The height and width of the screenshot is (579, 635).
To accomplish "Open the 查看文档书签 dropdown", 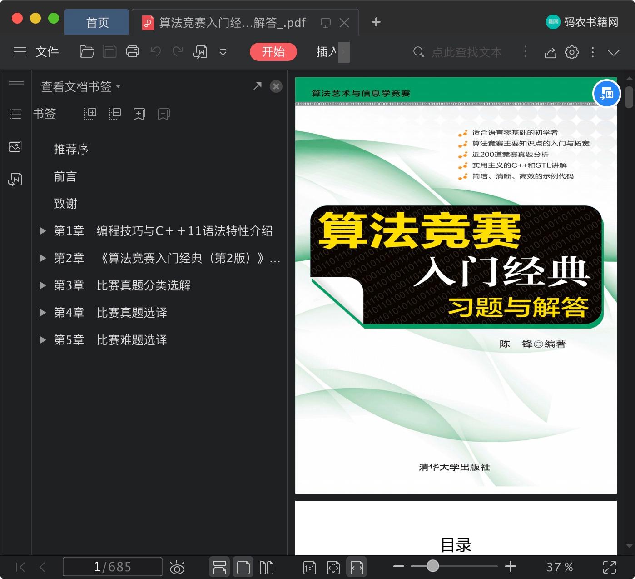I will click(x=81, y=86).
